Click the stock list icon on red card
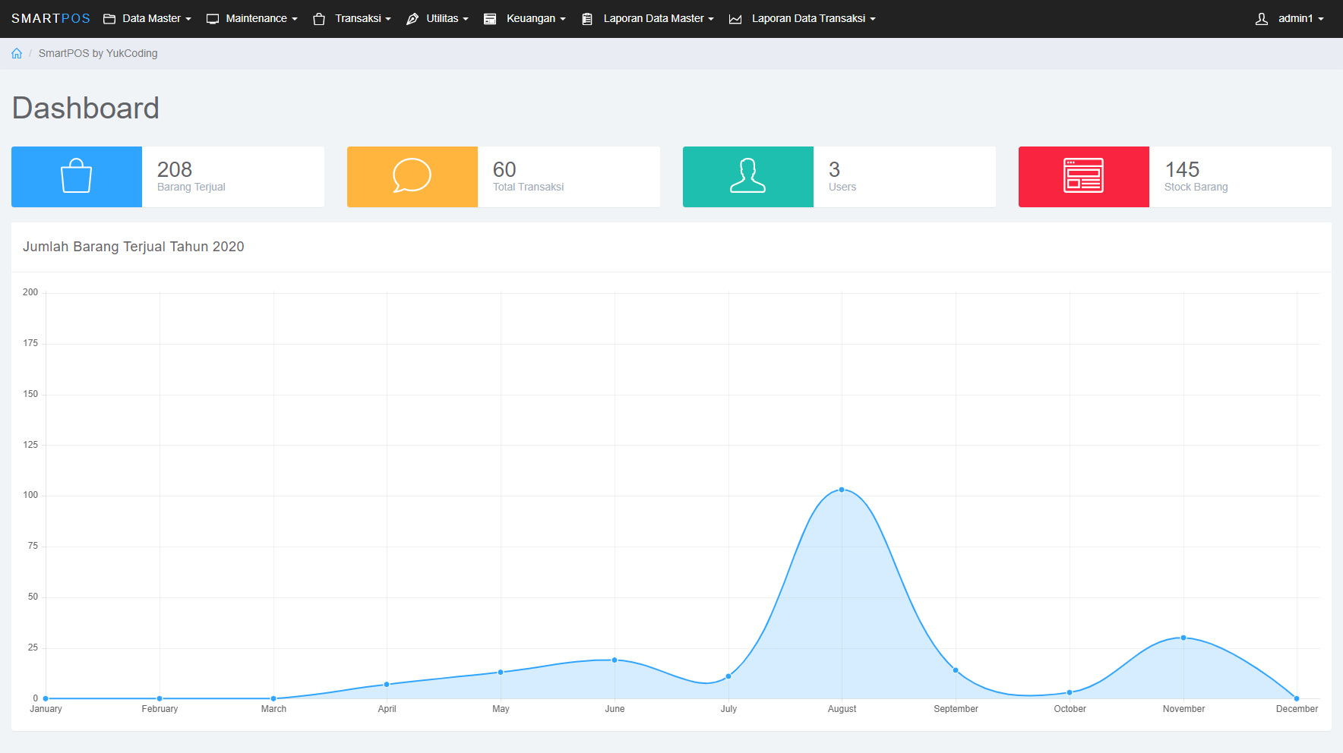1343x753 pixels. pos(1083,175)
